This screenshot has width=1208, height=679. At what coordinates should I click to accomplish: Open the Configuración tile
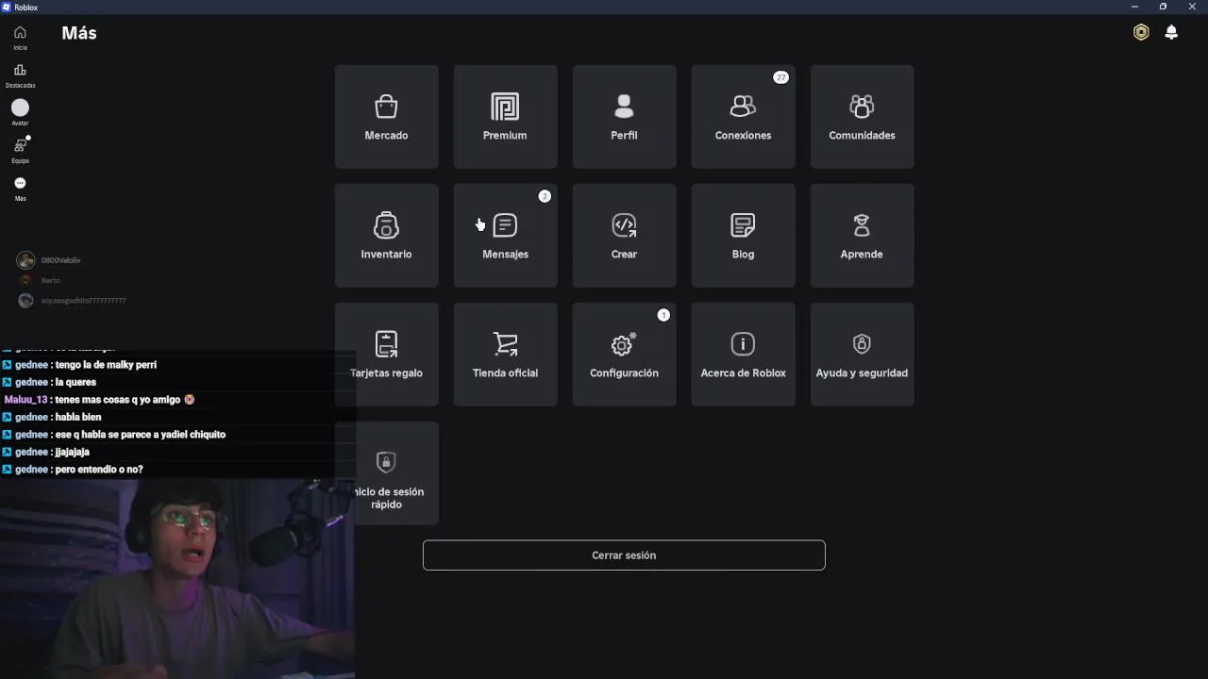pos(624,355)
